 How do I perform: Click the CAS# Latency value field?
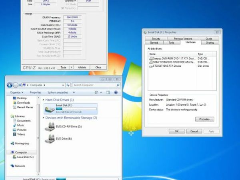coord(72,25)
